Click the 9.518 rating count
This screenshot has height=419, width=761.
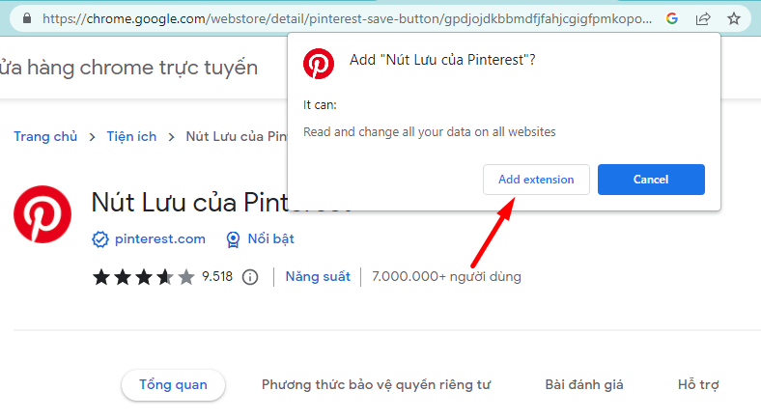click(x=217, y=276)
